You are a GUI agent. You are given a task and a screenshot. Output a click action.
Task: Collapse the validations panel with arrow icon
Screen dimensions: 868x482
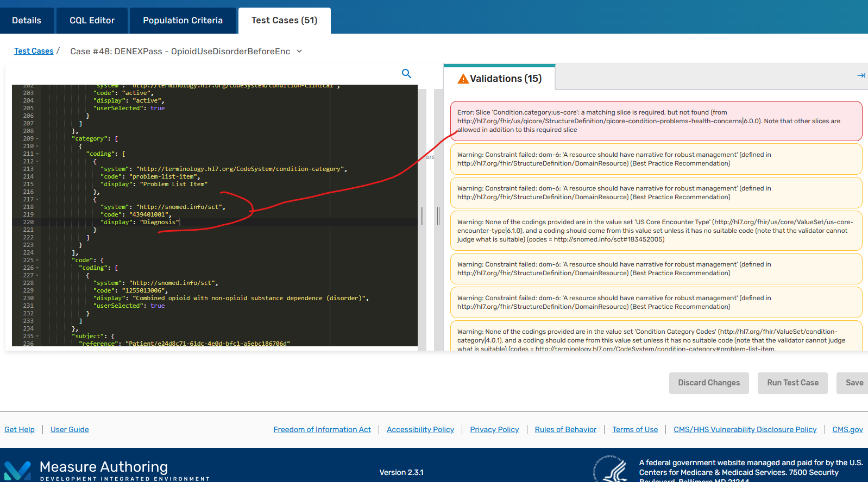tap(861, 75)
